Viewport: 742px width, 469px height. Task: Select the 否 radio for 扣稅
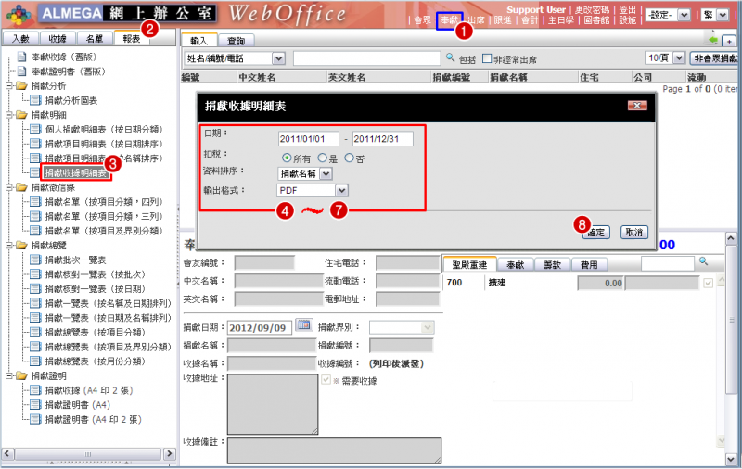(x=350, y=158)
